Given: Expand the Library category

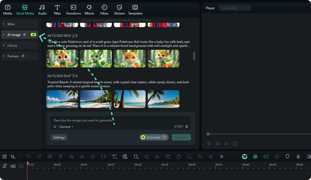Looking at the screenshot, I should 19,46.
